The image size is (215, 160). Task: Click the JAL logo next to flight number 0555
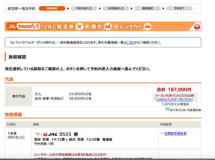tap(50, 134)
